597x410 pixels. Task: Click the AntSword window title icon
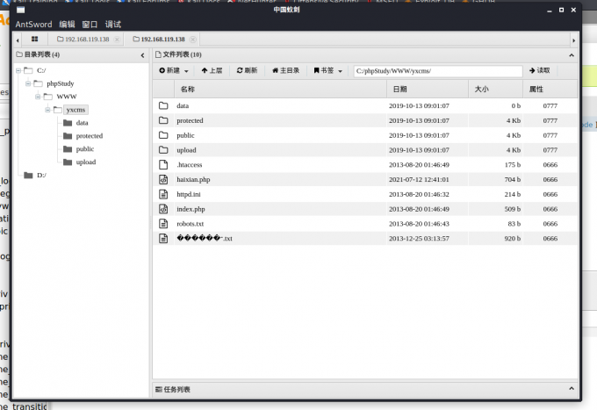click(x=20, y=10)
